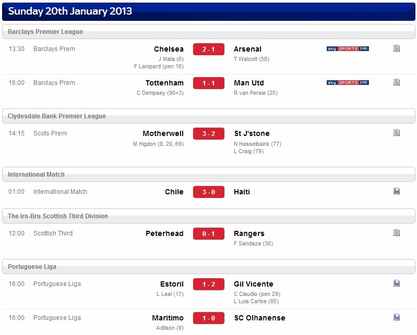Select the Chelsea team name link
417x335 pixels.
coord(169,49)
